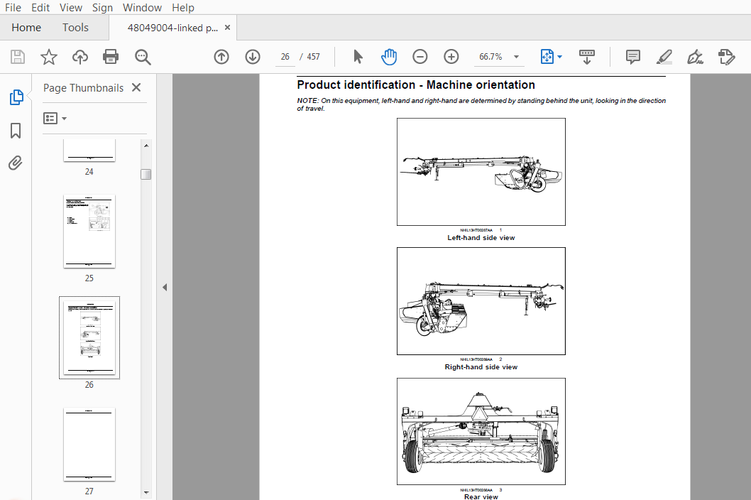The height and width of the screenshot is (500, 751).
Task: Open the File menu
Action: pos(13,8)
